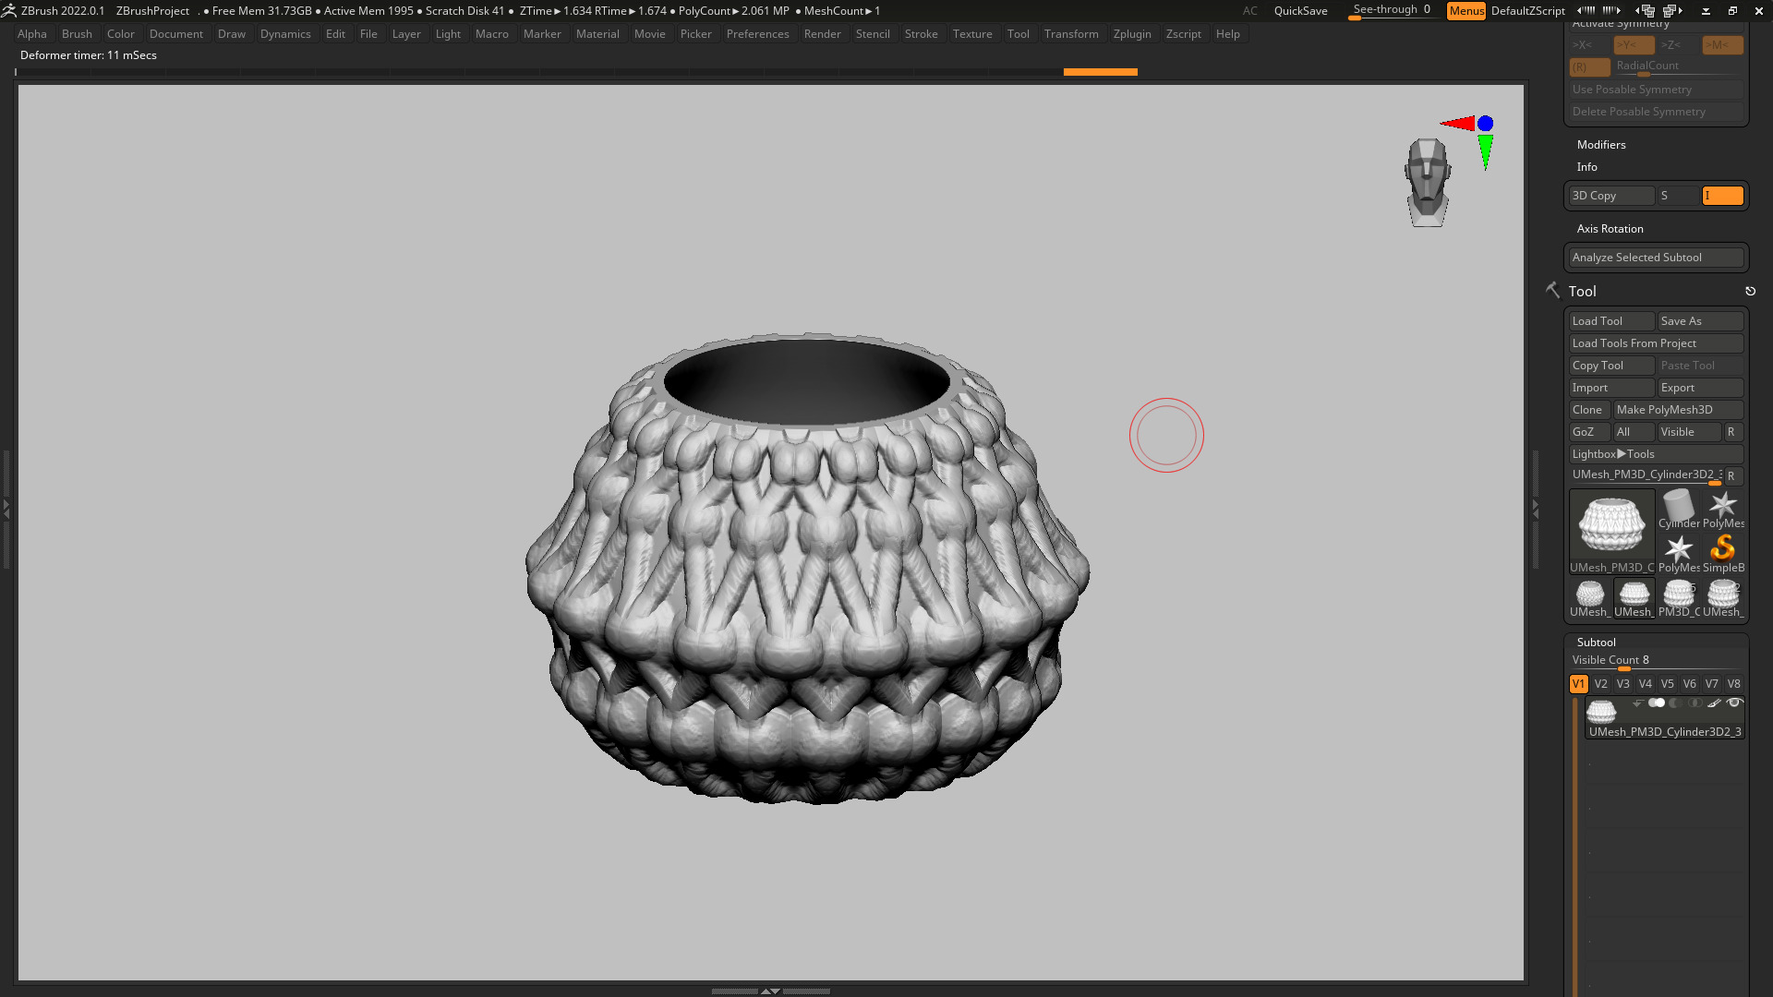Viewport: 1773px width, 997px height.
Task: Click the ZBrush logo icon in title bar
Action: [8, 10]
